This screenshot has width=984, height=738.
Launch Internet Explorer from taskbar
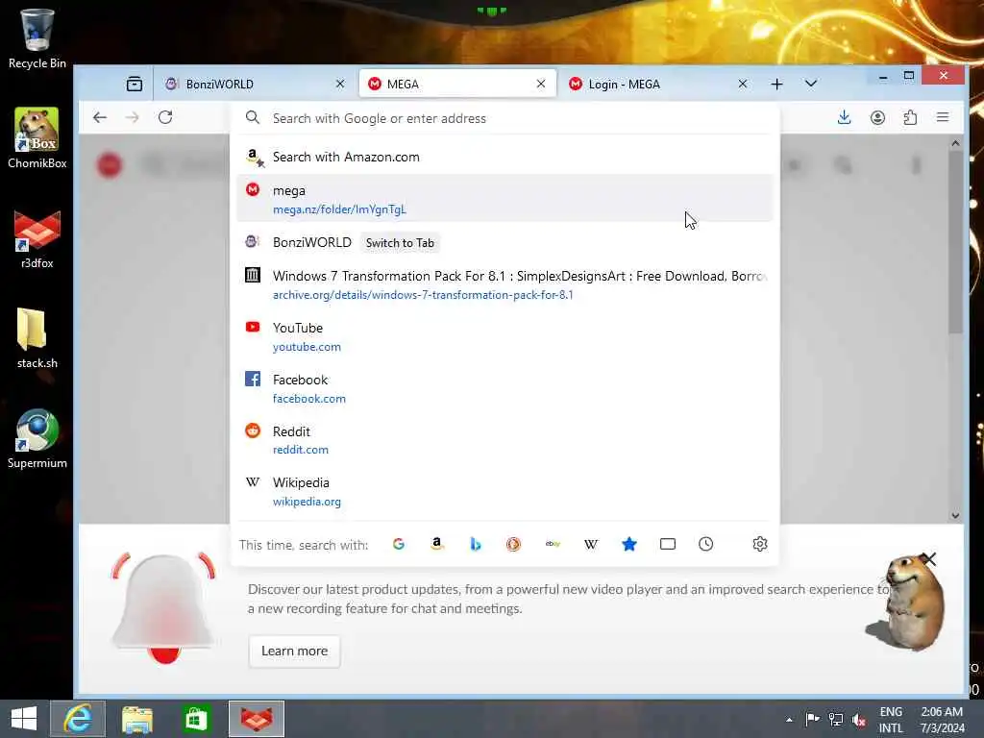click(78, 719)
